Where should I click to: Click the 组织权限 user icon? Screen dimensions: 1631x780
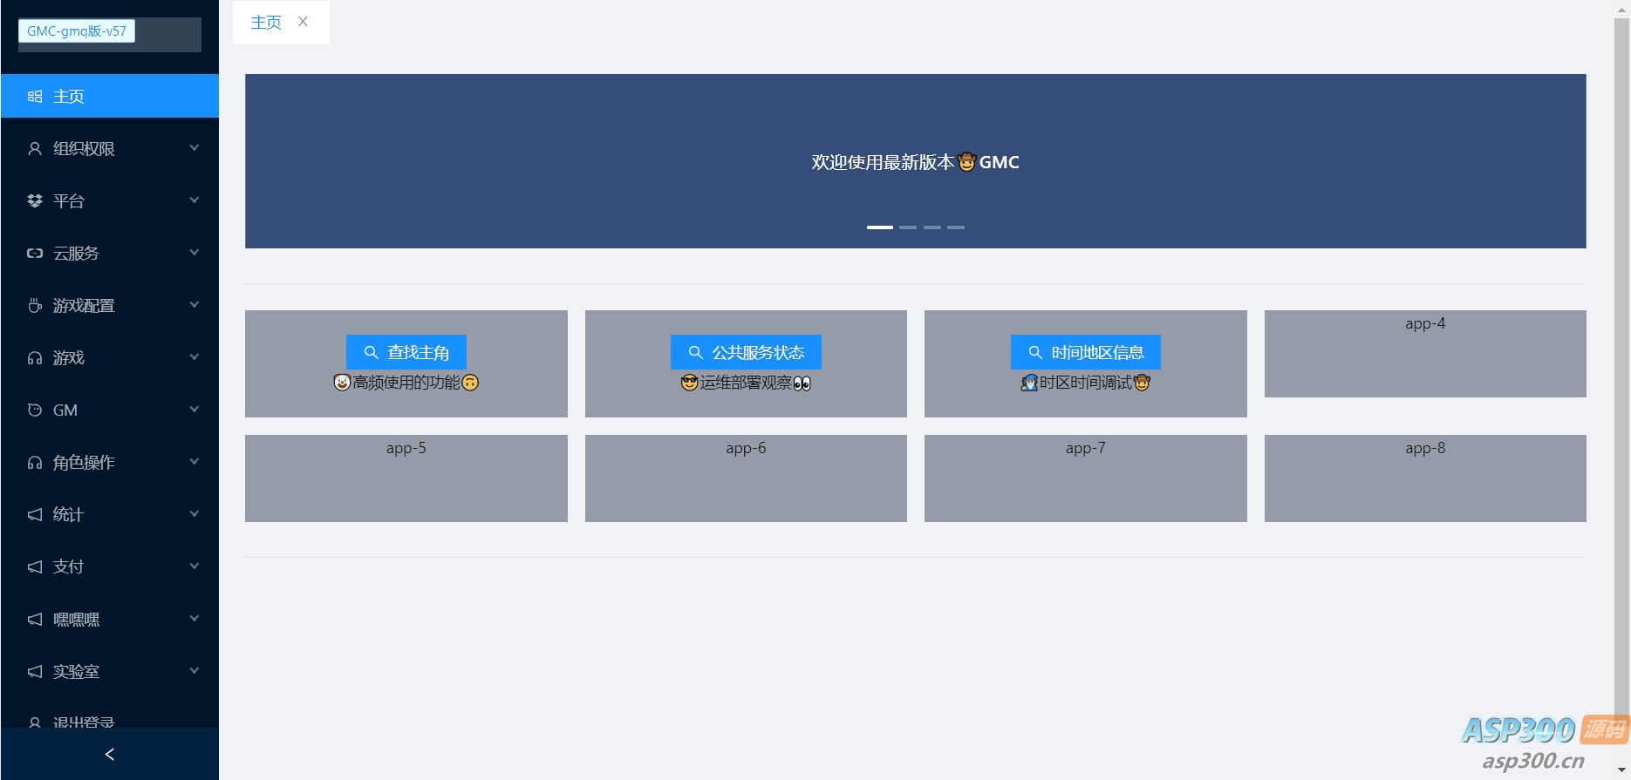pyautogui.click(x=35, y=149)
